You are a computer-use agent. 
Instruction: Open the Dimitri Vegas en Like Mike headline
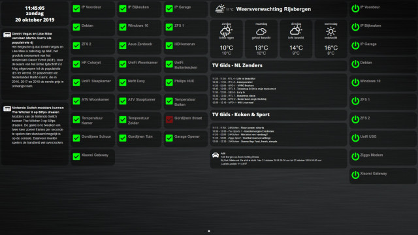[x=32, y=38]
